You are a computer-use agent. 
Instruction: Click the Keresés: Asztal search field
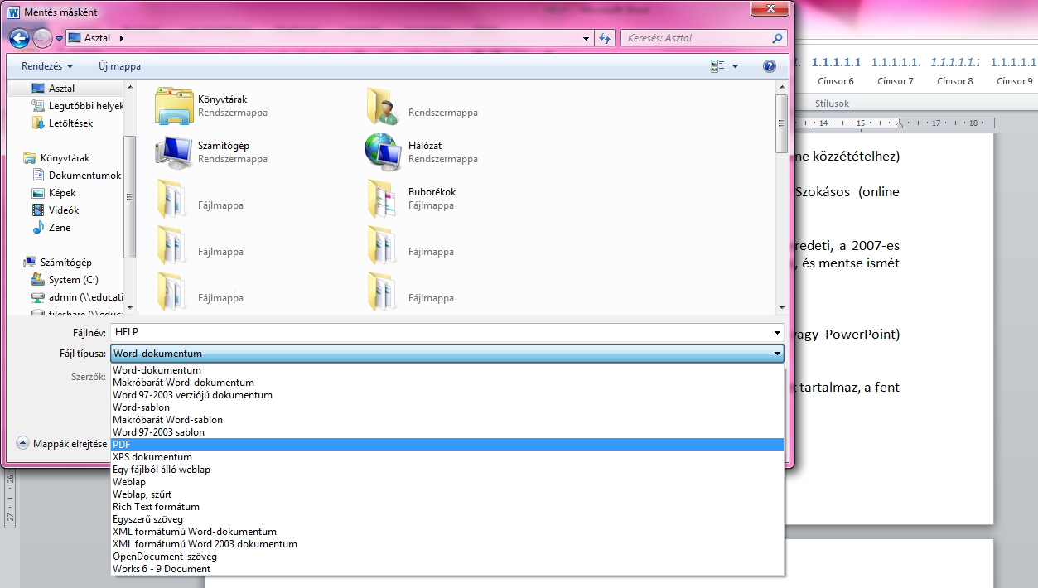[x=702, y=38]
